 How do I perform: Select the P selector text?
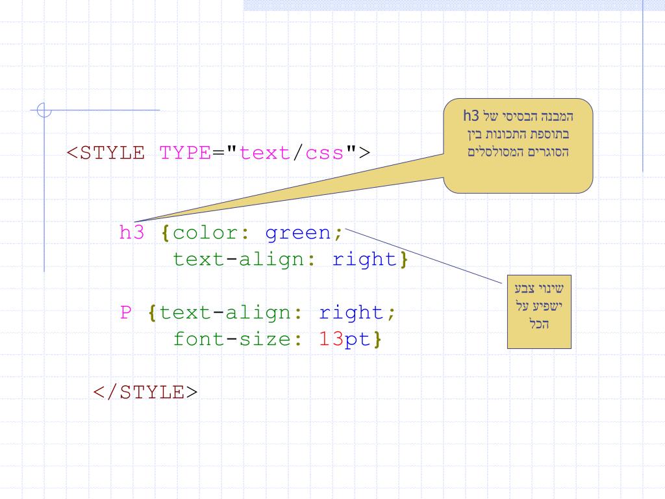click(125, 313)
